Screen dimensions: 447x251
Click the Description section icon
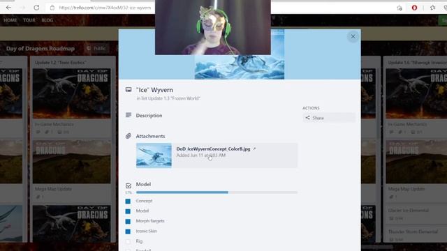(129, 115)
